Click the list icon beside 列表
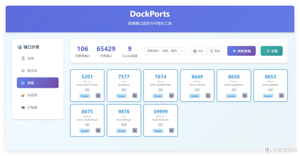Viewport: 300px width, 156px height. (211, 51)
